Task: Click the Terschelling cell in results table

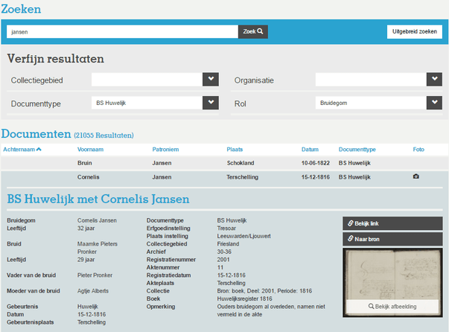Action: click(x=242, y=177)
